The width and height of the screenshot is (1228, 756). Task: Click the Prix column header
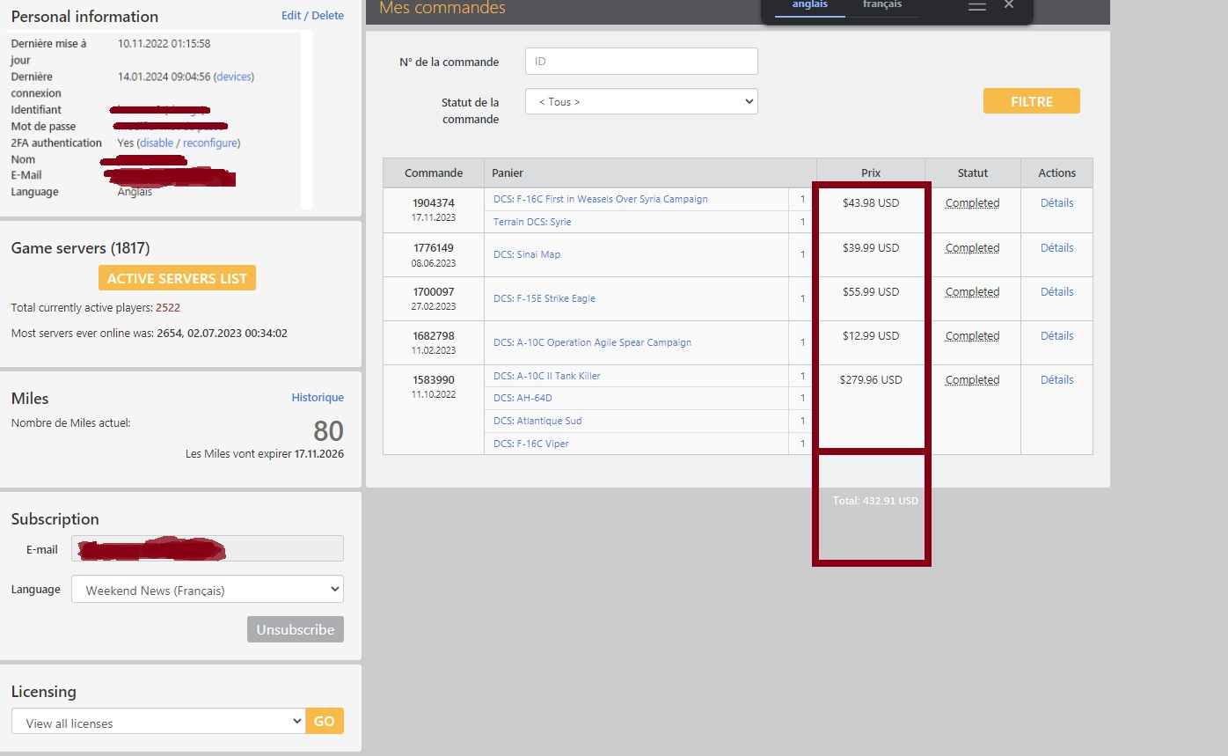tap(871, 172)
